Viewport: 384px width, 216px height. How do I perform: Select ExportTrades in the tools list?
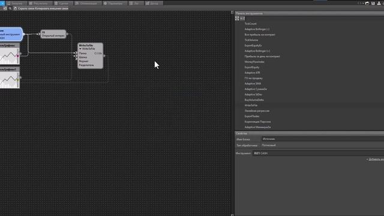click(252, 116)
